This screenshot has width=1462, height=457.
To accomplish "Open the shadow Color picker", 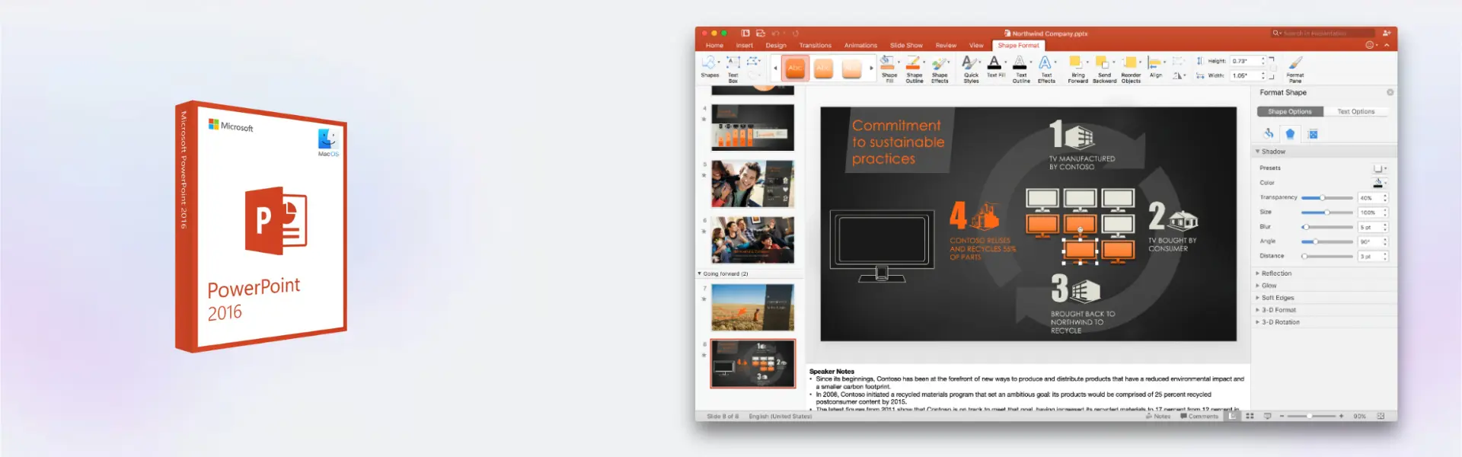I will coord(1379,183).
